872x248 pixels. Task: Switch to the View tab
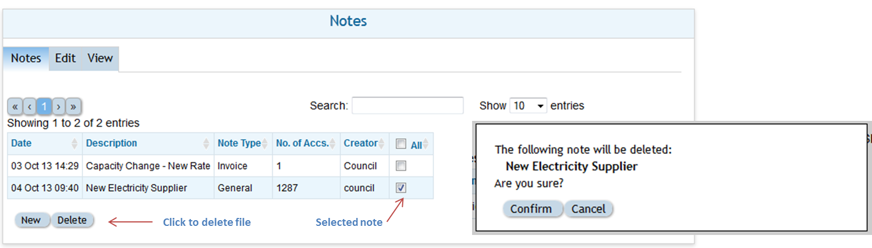[100, 58]
